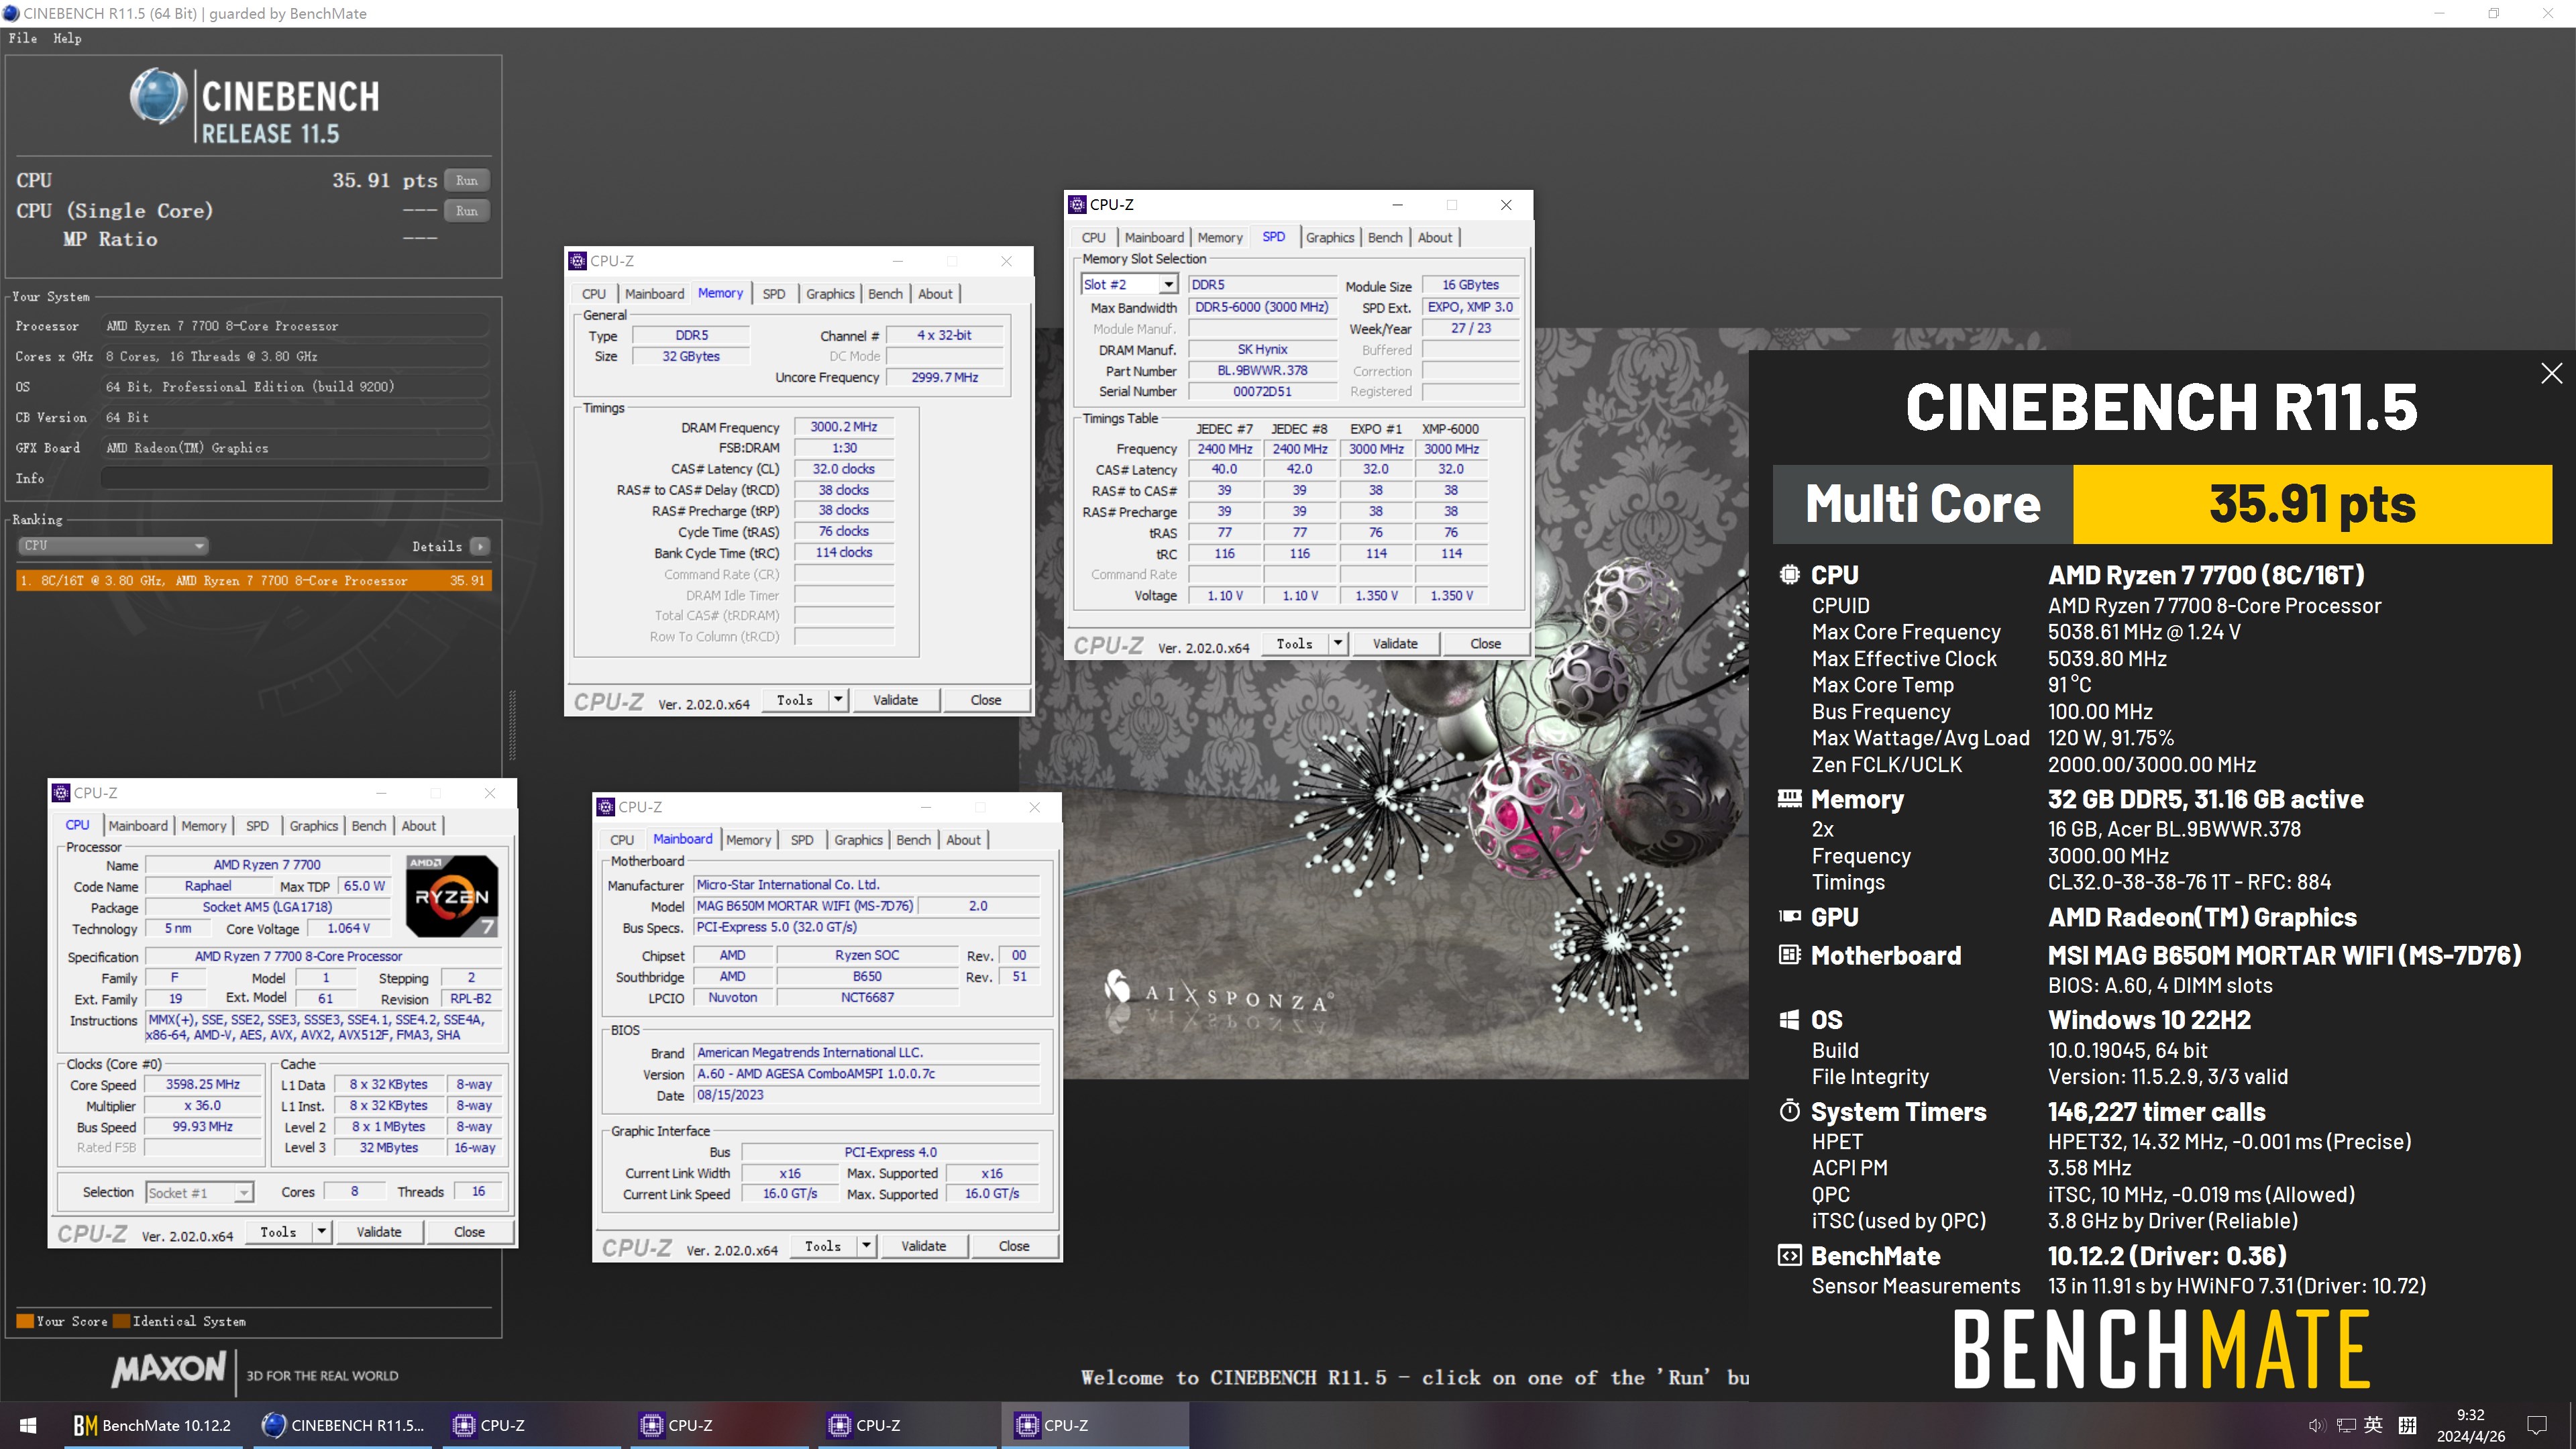Open Bench tab in CPU CPU-Z window
Viewport: 2576px width, 1449px height.
coord(368,826)
